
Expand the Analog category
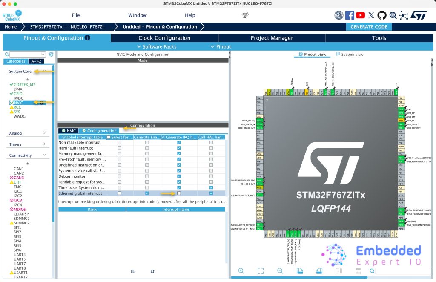click(x=27, y=133)
